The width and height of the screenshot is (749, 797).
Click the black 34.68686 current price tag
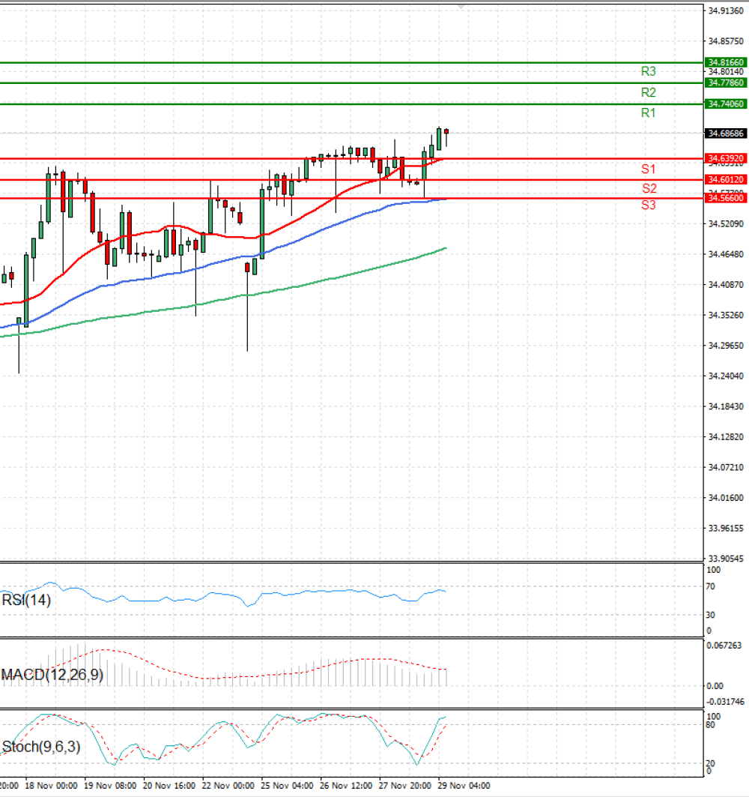point(726,133)
